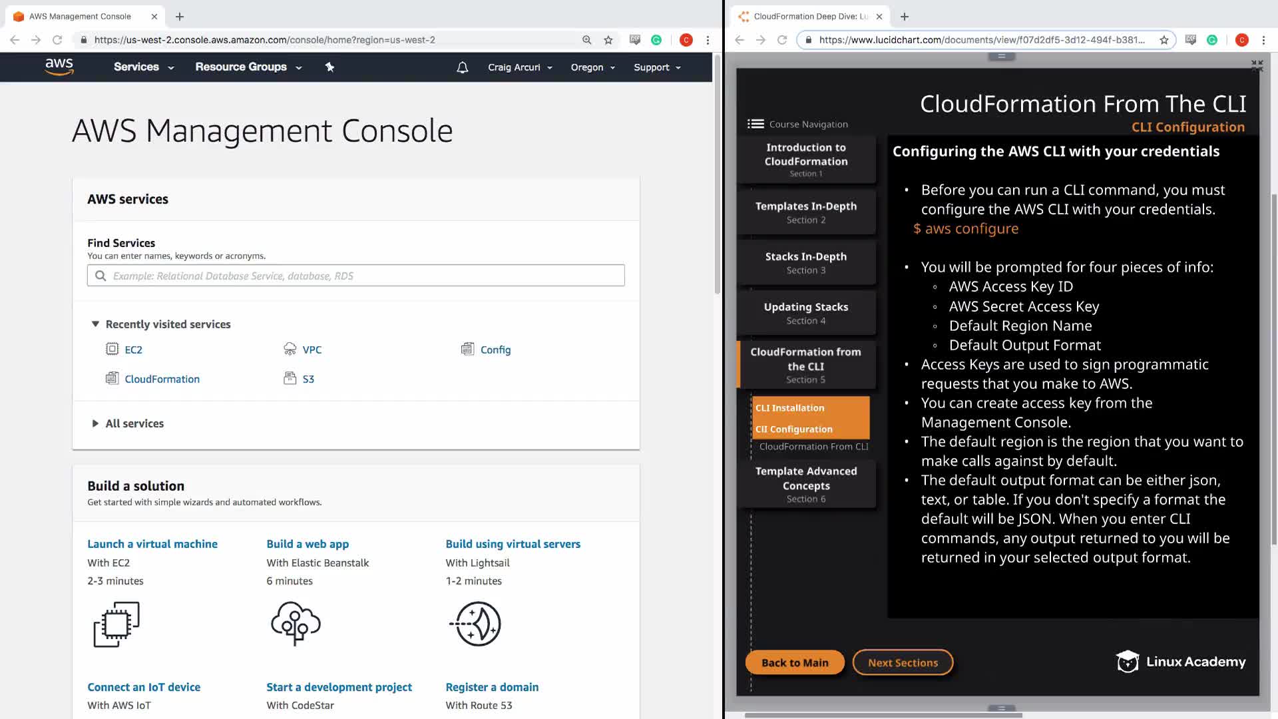Click the Elastic Beanstalk tree cloud icon
Screen dimensions: 1278x719
[296, 623]
